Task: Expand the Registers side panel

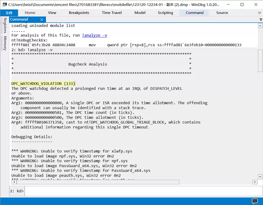Action: [x=5, y=26]
